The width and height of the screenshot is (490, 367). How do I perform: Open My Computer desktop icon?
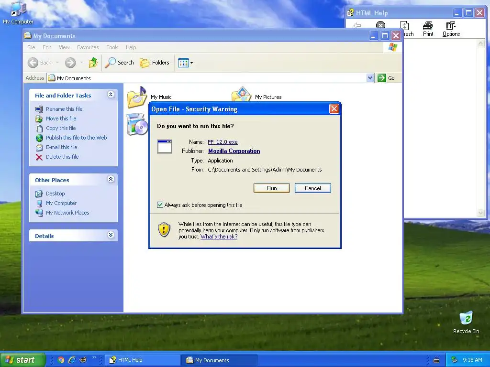[18, 12]
